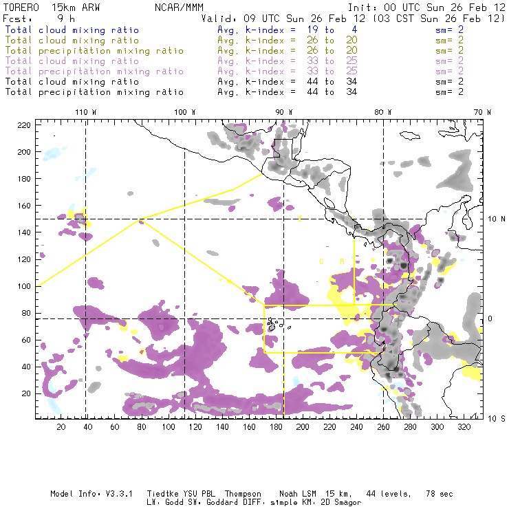509x509 pixels.
Task: Click 'simple KM, 2D Smagor' footer text
Action: [316, 503]
